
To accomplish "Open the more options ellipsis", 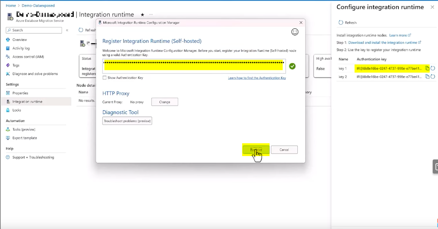I will point(151,15).
